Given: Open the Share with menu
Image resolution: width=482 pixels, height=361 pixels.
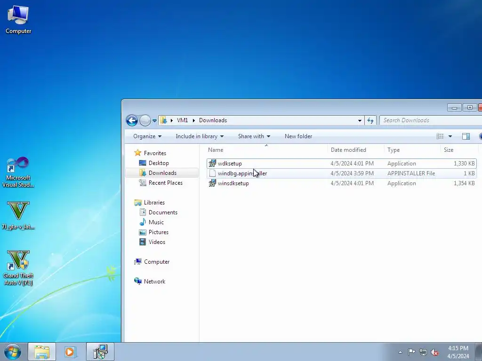Looking at the screenshot, I should pyautogui.click(x=254, y=136).
